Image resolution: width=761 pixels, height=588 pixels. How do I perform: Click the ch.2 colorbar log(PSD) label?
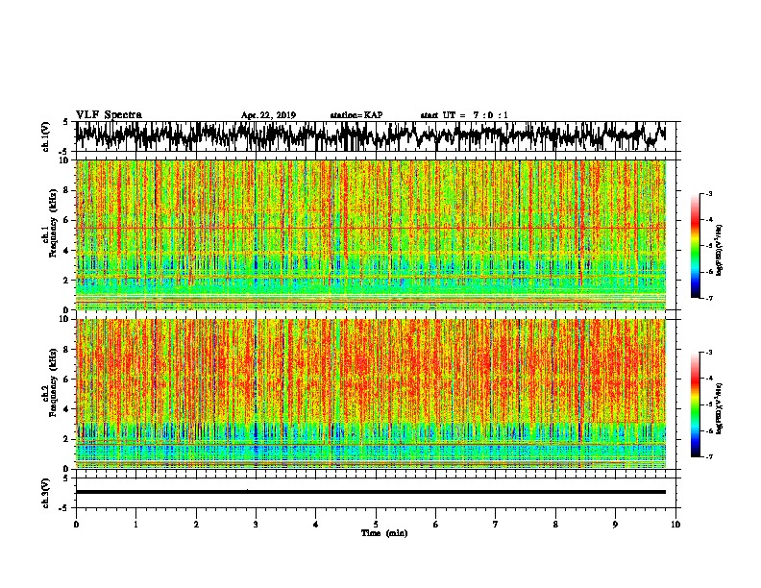719,407
